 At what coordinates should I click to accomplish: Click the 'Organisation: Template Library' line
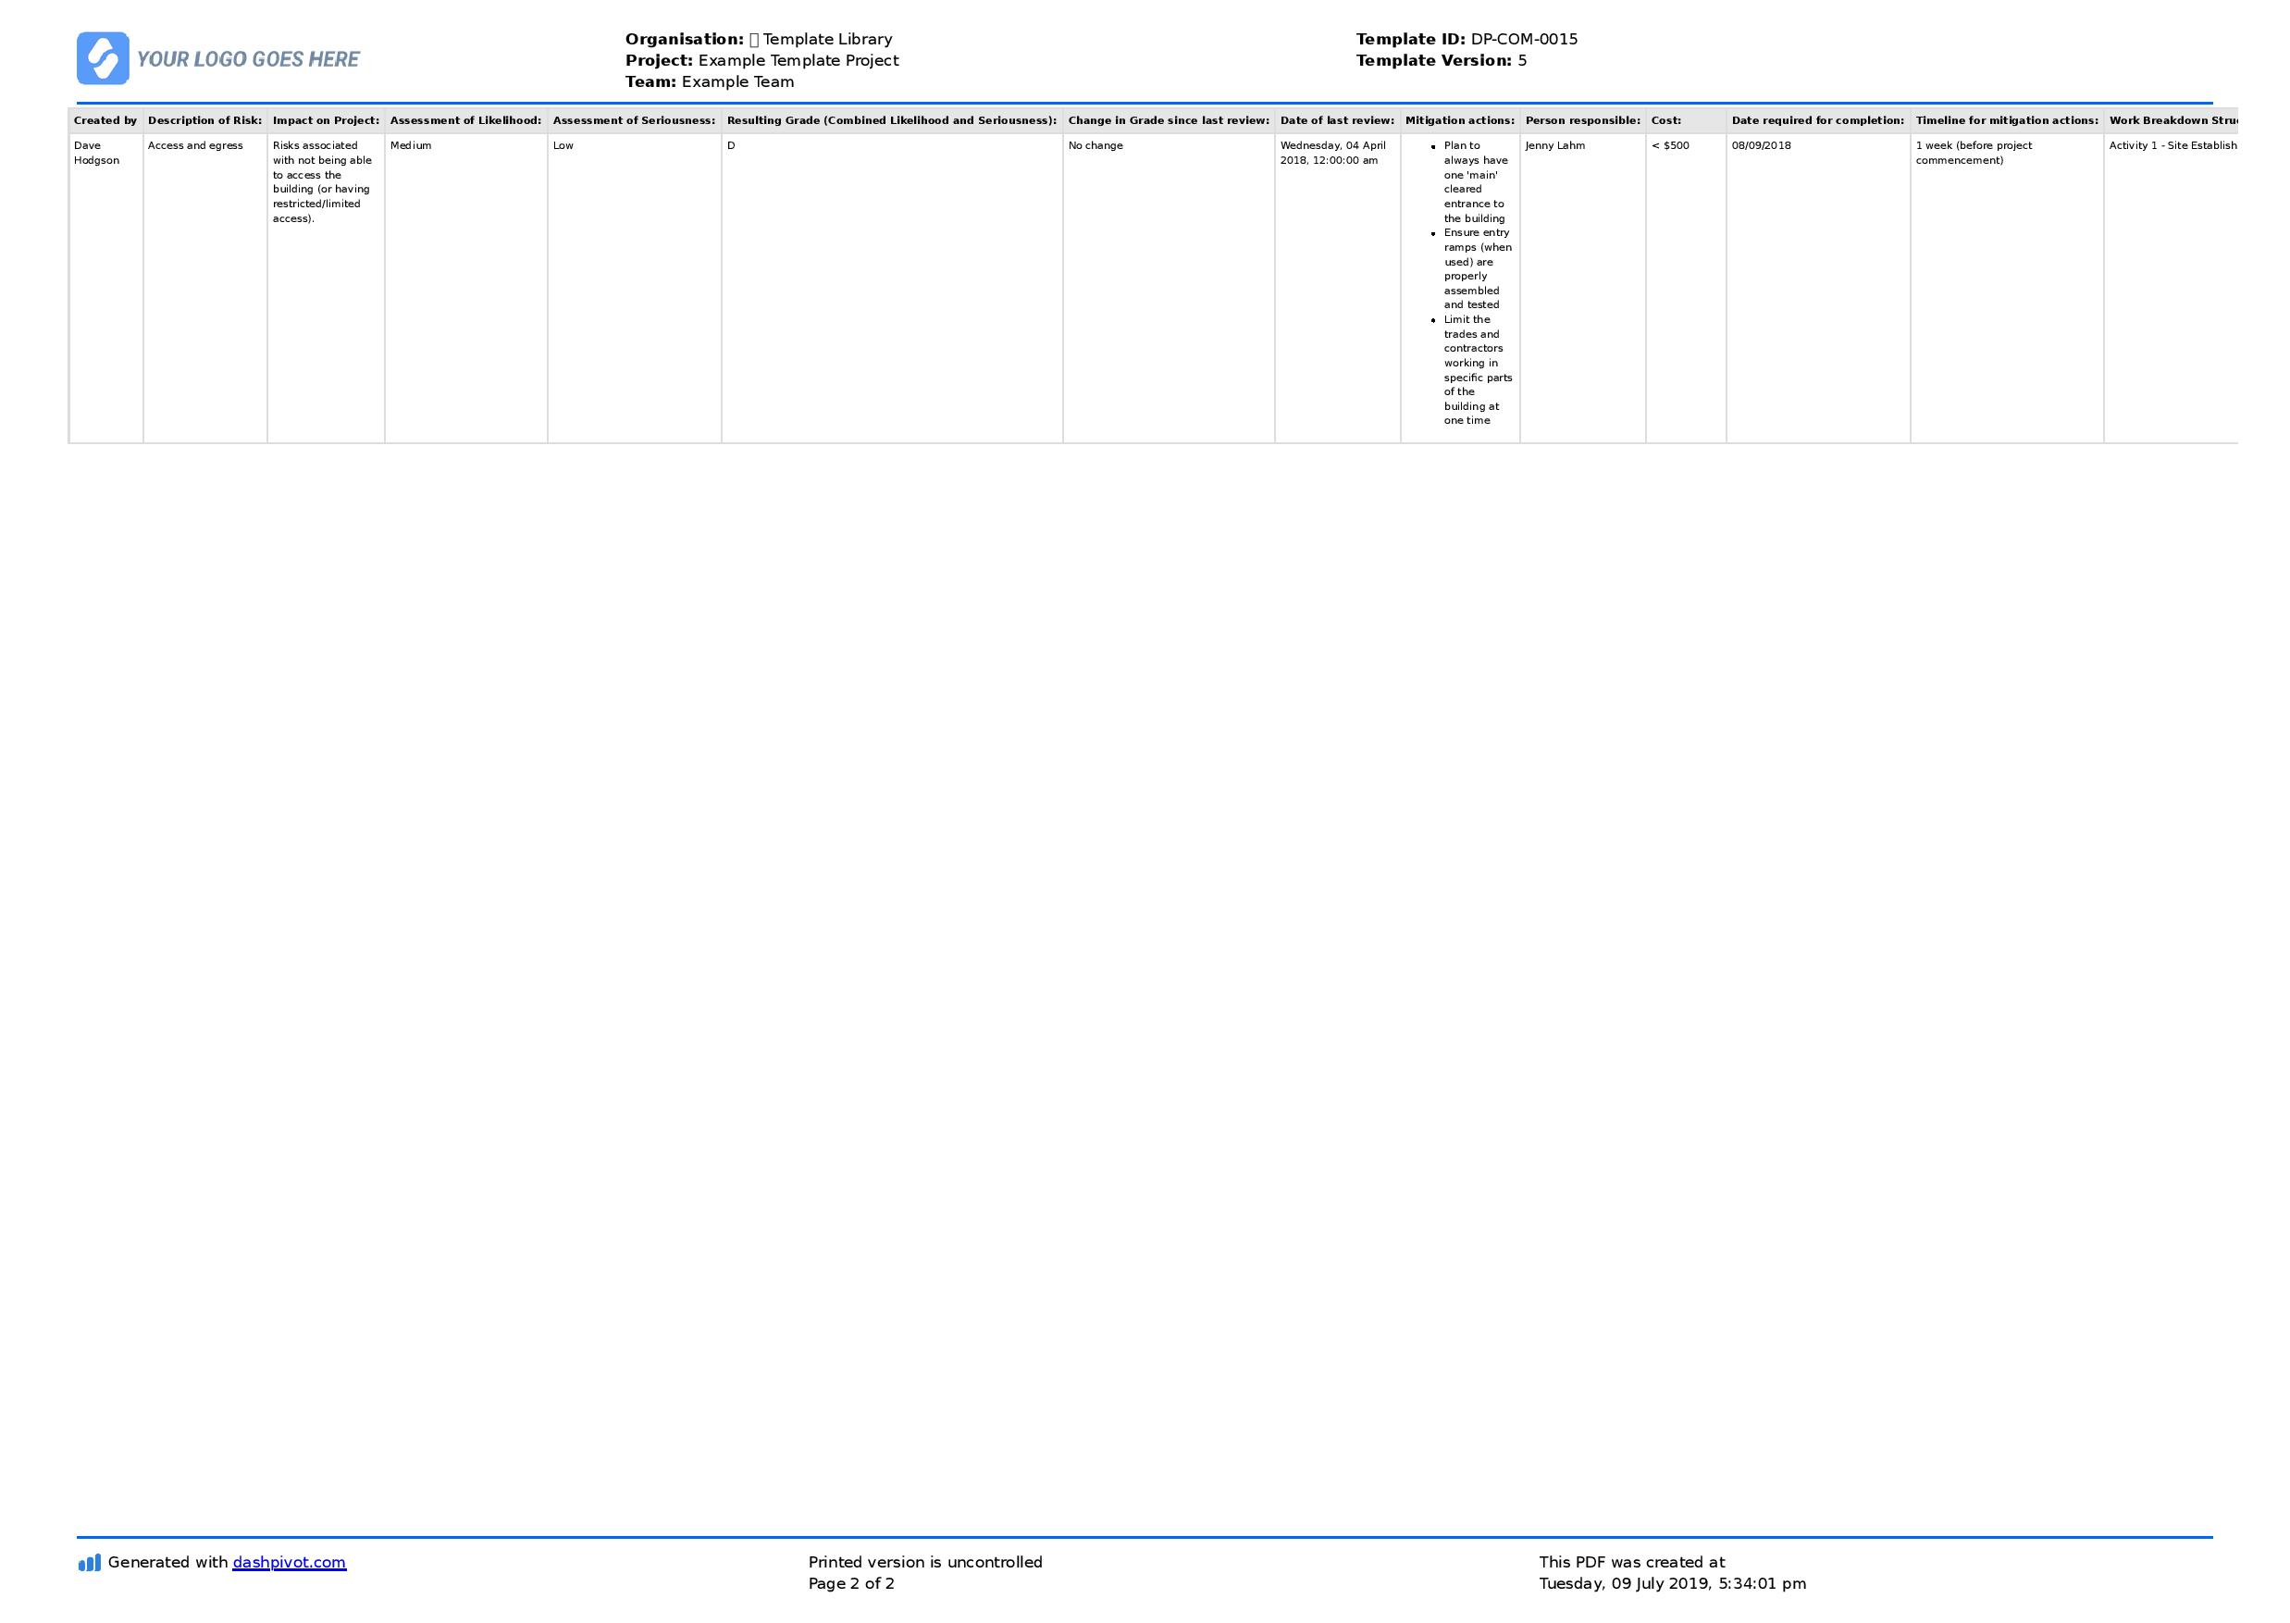point(759,39)
